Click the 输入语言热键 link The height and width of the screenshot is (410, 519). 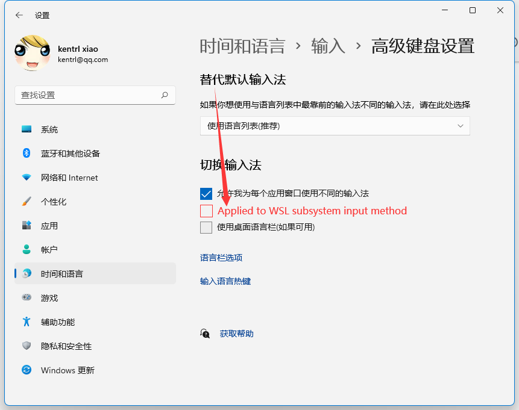tap(225, 281)
